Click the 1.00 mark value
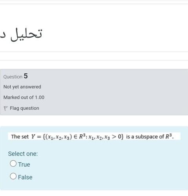This screenshot has height=196, width=188. click(x=40, y=97)
